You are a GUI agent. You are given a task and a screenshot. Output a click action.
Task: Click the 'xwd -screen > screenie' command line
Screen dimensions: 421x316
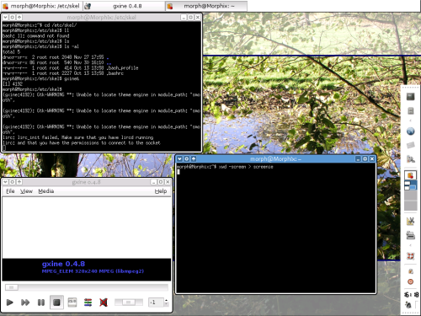tap(246, 167)
